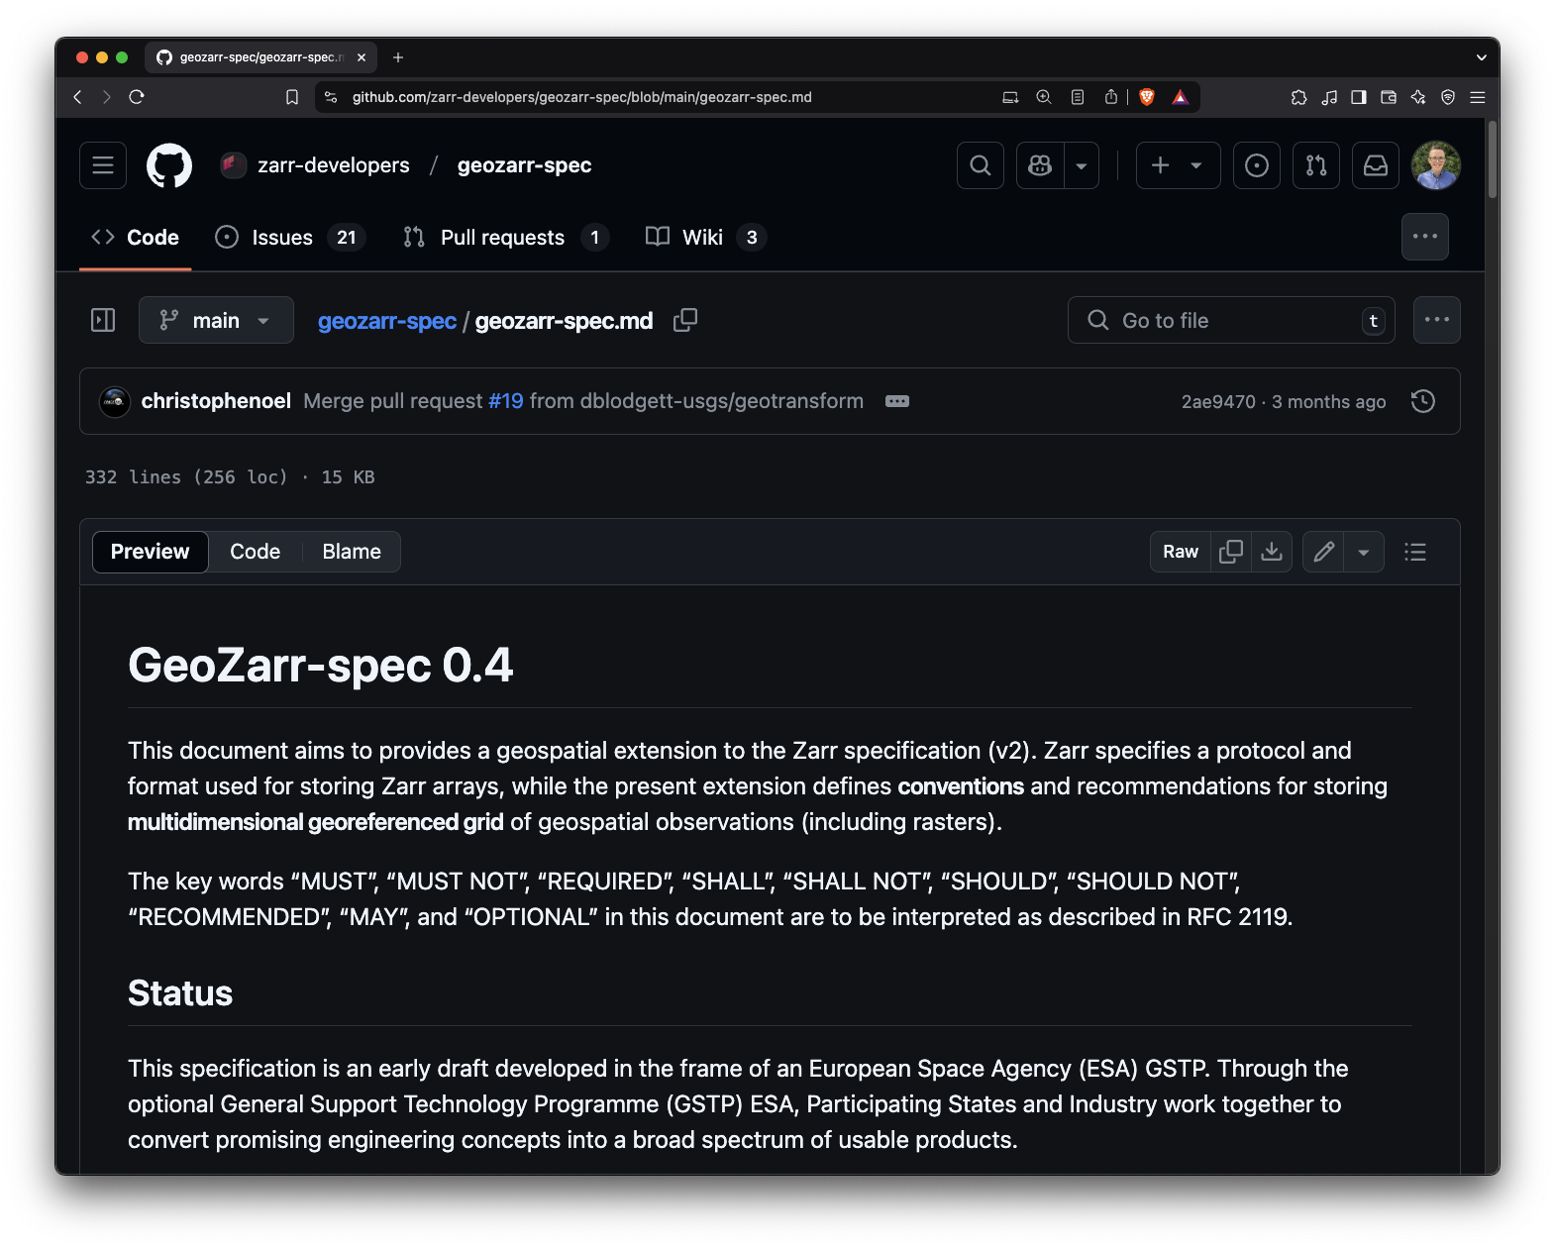Viewport: 1555px width, 1248px height.
Task: Open Brave Shields lion icon
Action: [1147, 97]
